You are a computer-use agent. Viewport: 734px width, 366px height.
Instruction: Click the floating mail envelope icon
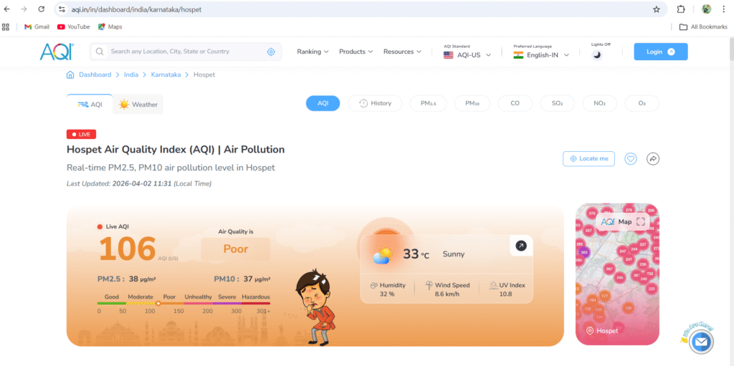coord(700,342)
